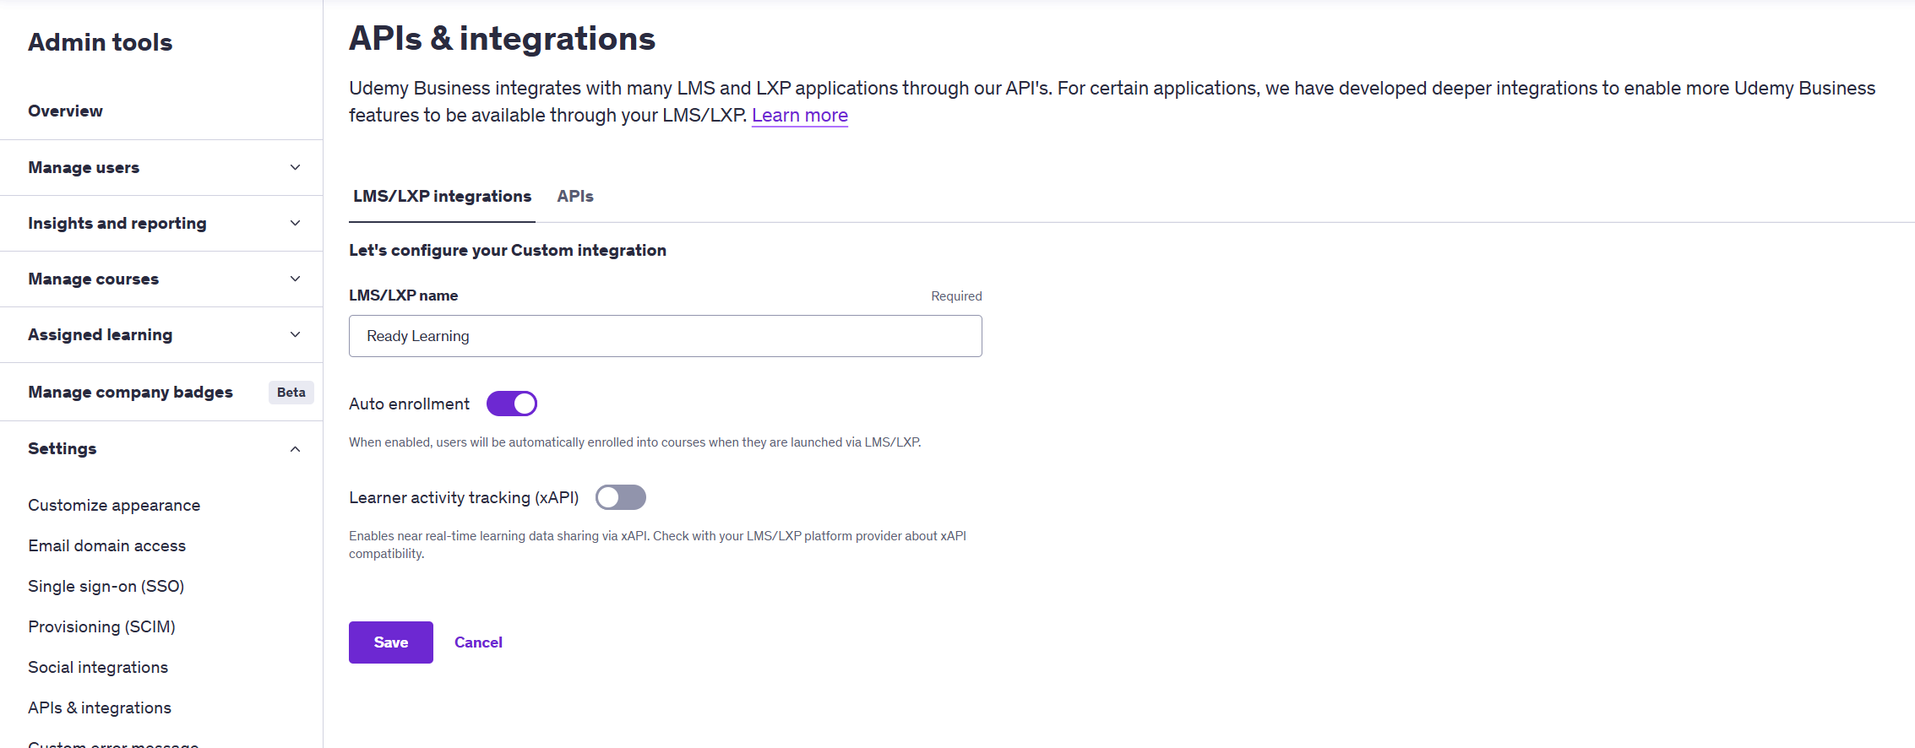Image resolution: width=1915 pixels, height=748 pixels.
Task: Switch to the APIs tab
Action: coord(575,196)
